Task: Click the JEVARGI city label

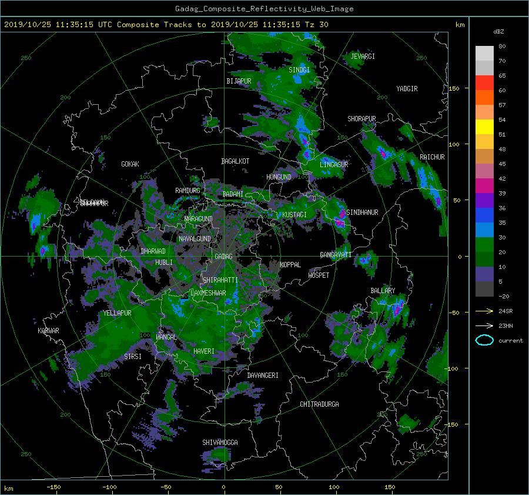Action: pyautogui.click(x=363, y=57)
